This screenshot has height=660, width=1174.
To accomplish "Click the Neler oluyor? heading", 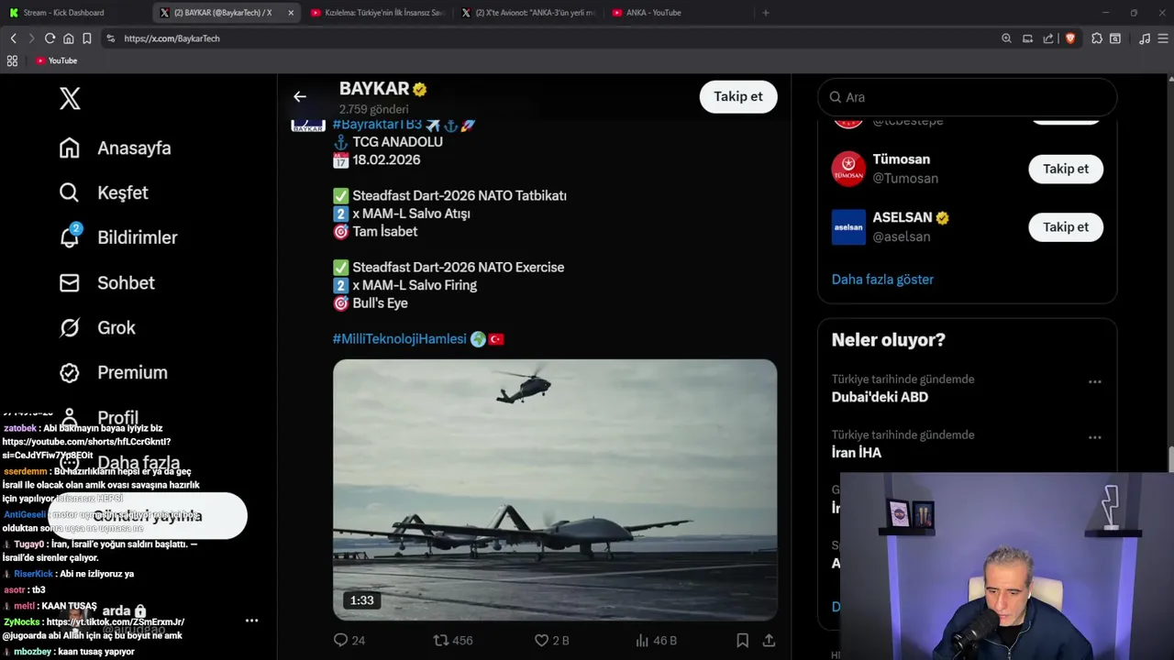I will (x=888, y=340).
